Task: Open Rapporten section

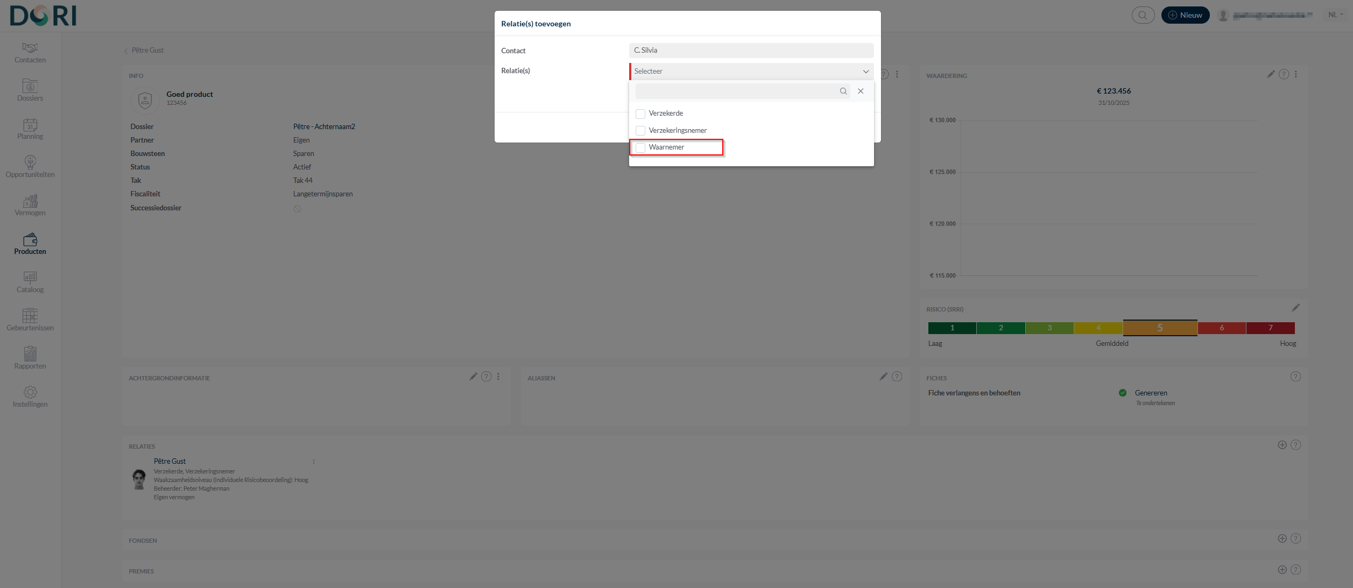Action: tap(30, 359)
